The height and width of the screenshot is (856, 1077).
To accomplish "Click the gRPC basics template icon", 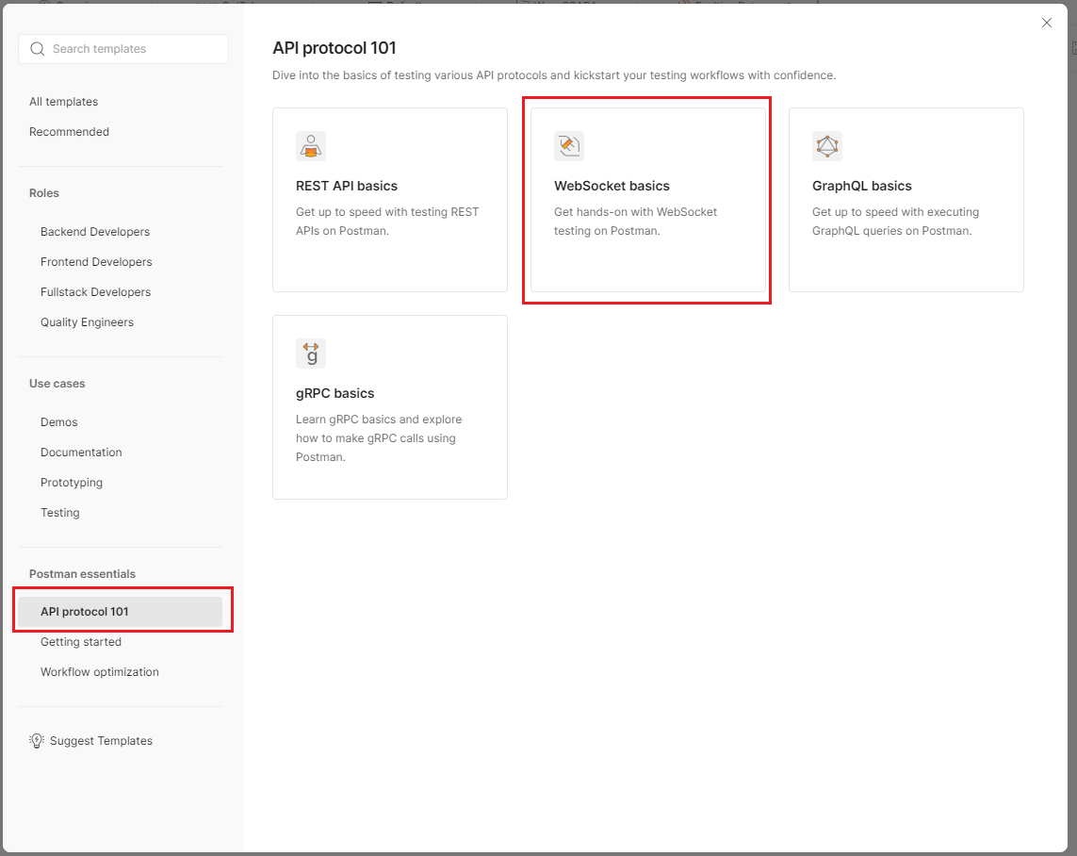I will click(x=311, y=354).
